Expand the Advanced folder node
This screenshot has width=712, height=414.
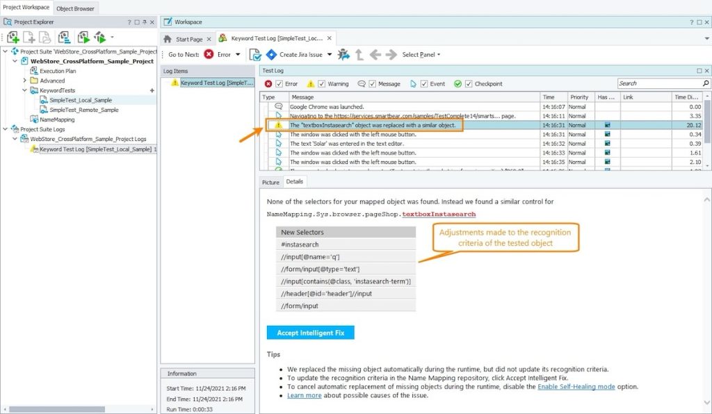click(x=26, y=81)
